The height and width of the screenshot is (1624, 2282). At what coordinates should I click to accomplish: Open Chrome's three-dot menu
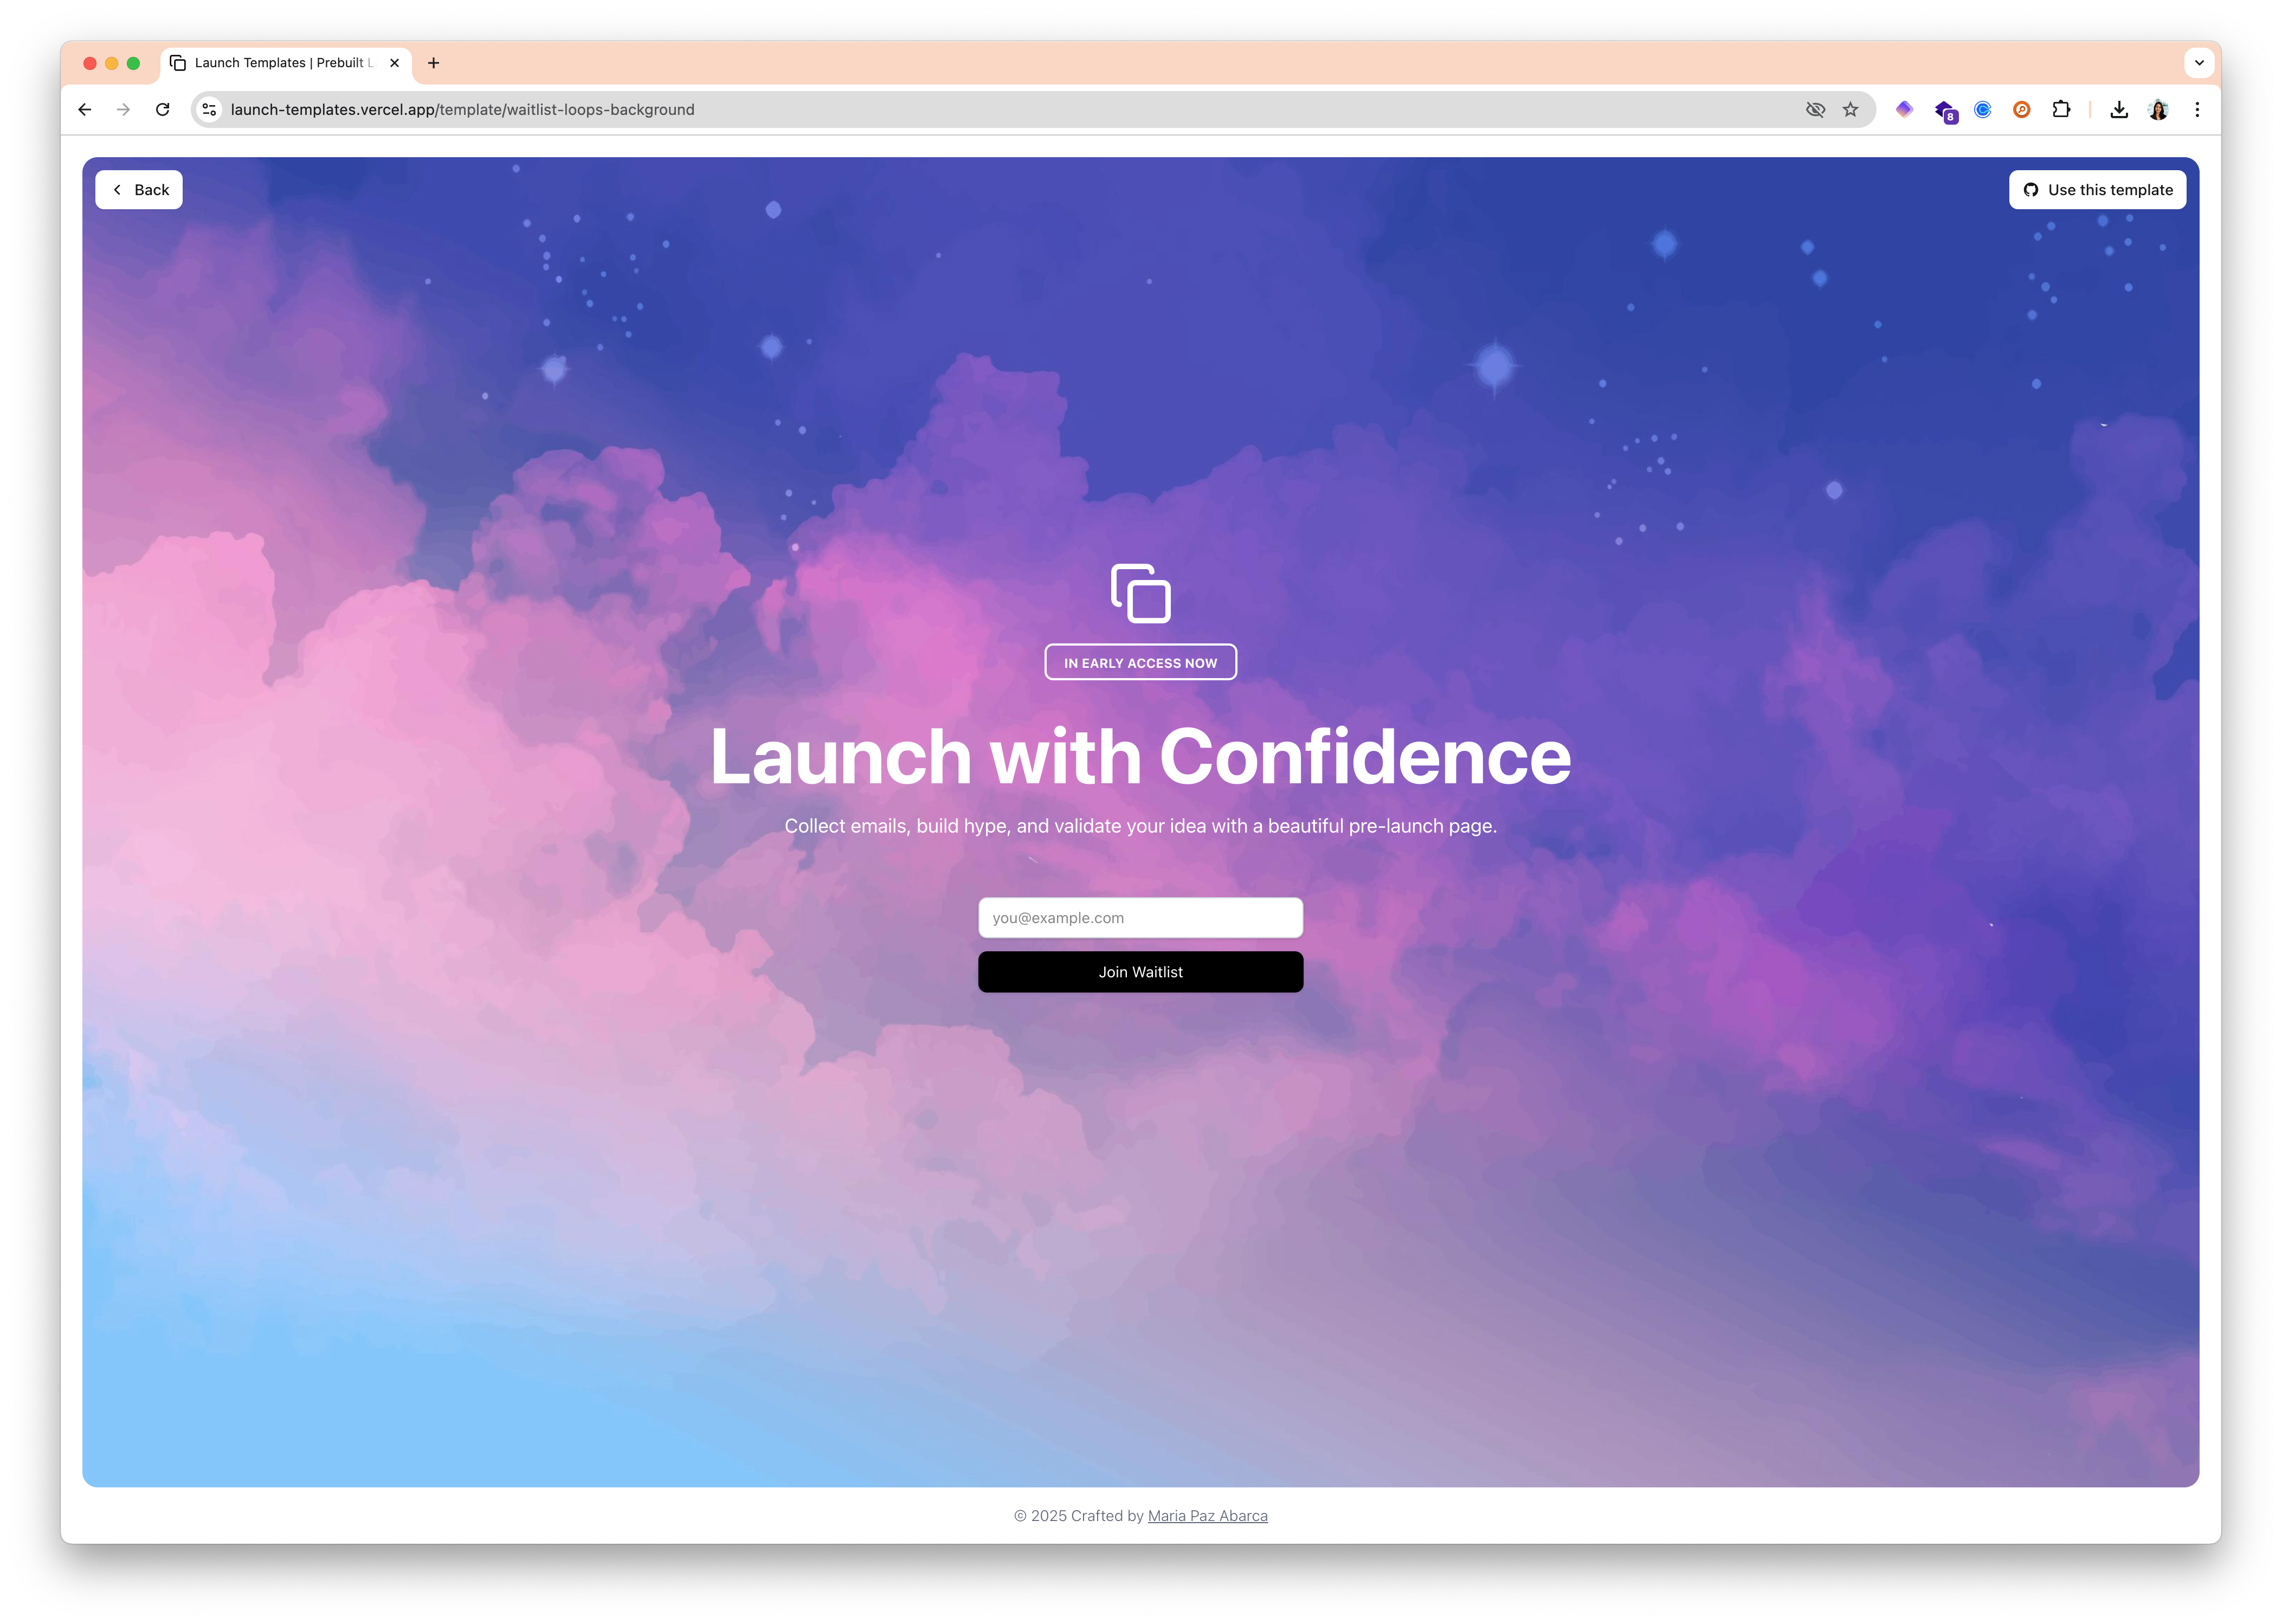coord(2197,110)
